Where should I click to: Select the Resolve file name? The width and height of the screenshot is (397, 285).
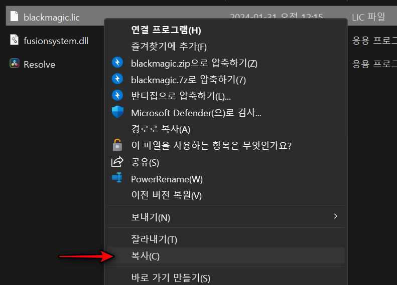[x=39, y=65]
